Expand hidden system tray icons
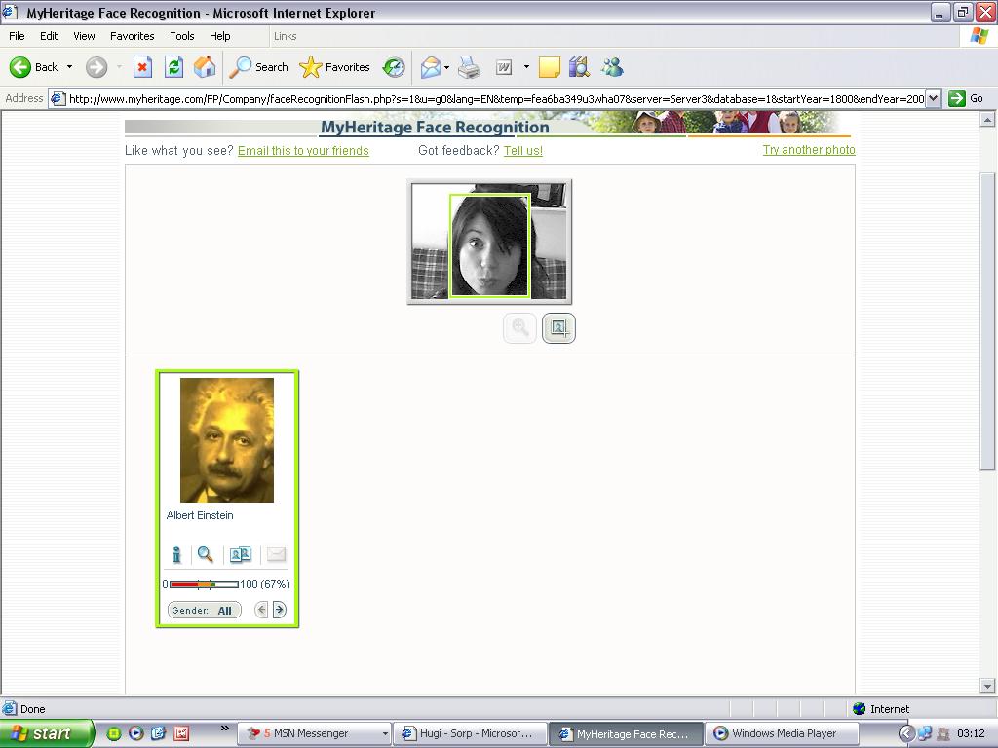This screenshot has height=748, width=998. pos(906,733)
